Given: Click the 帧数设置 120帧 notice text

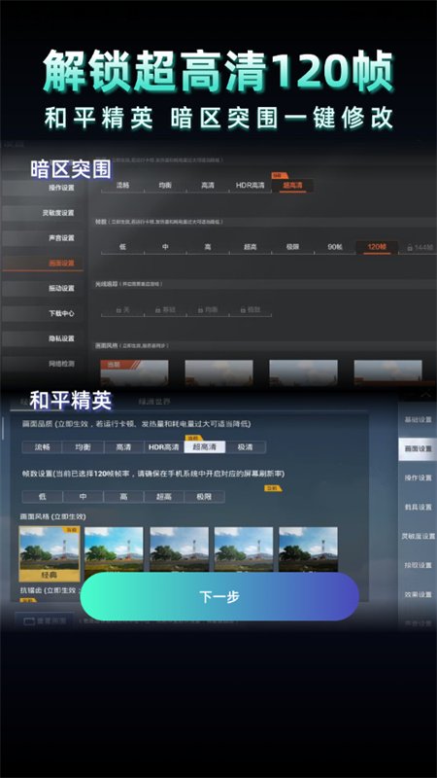Looking at the screenshot, I should click(153, 474).
